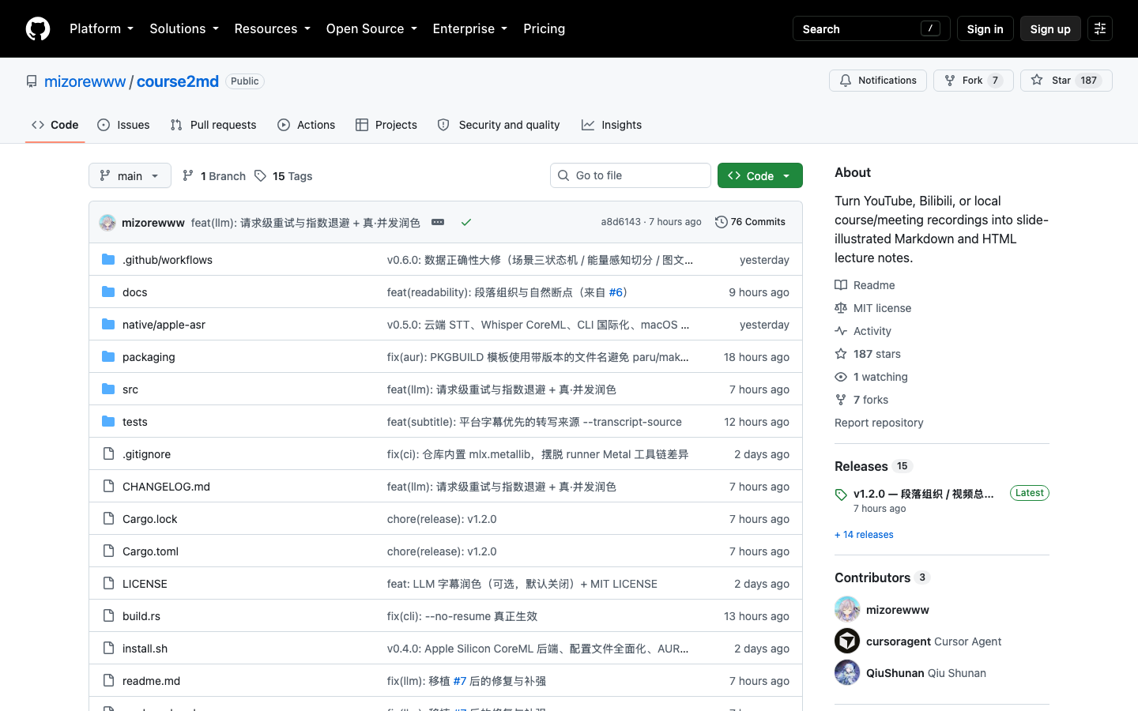The height and width of the screenshot is (711, 1138).
Task: Open the .github/workflows folder
Action: point(168,260)
